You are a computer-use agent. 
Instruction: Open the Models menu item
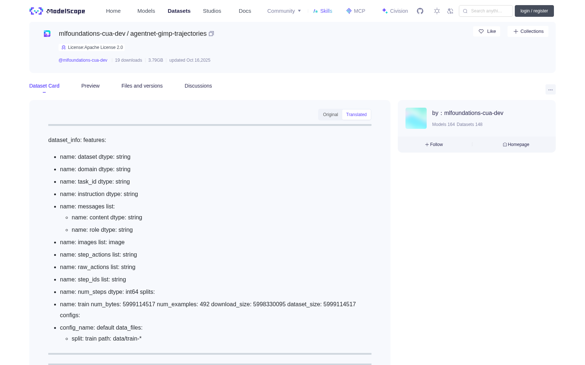146,11
